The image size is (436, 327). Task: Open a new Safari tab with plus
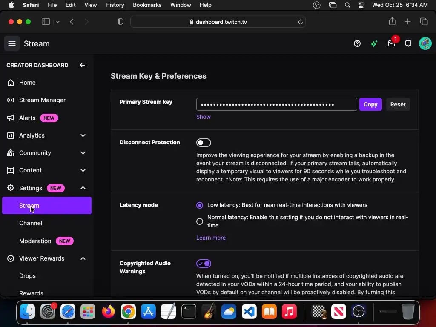coord(407,21)
